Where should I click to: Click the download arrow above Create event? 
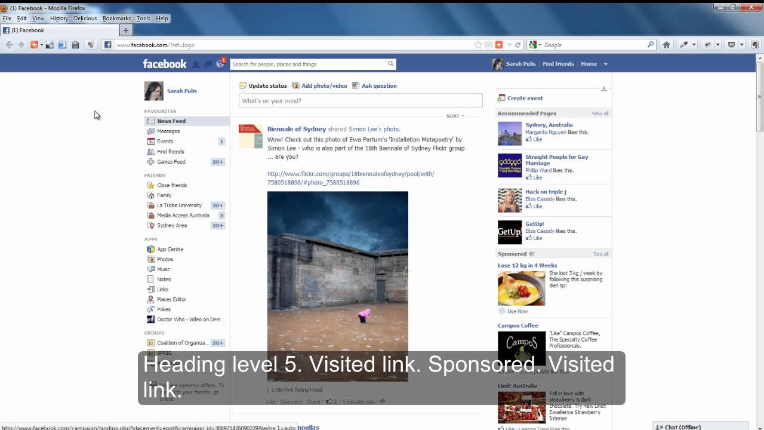[x=604, y=88]
